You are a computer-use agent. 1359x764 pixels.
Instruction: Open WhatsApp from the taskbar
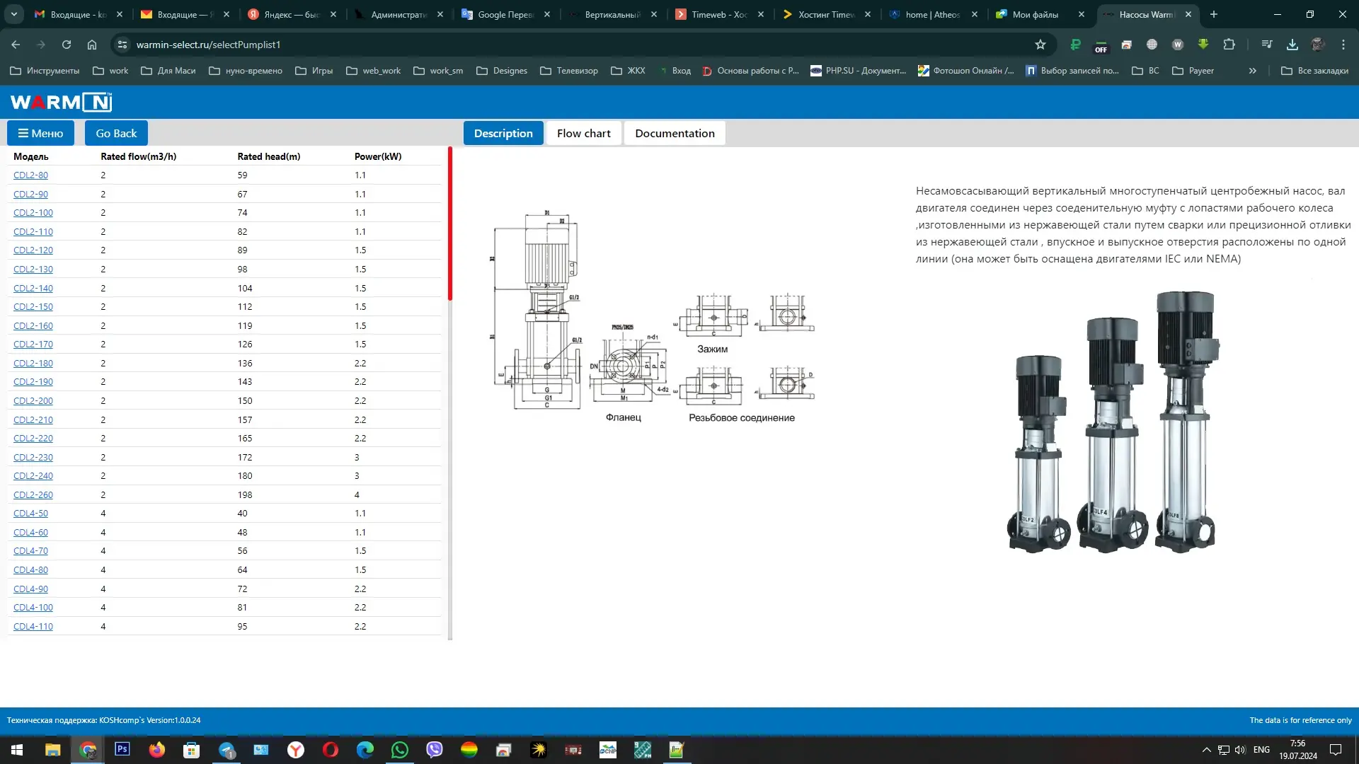point(400,750)
